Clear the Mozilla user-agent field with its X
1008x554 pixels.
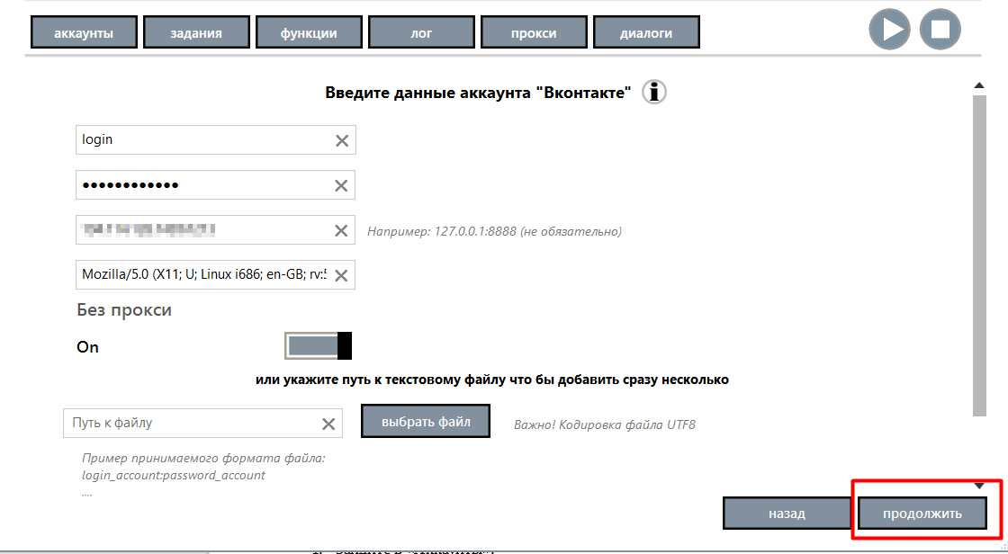click(341, 276)
